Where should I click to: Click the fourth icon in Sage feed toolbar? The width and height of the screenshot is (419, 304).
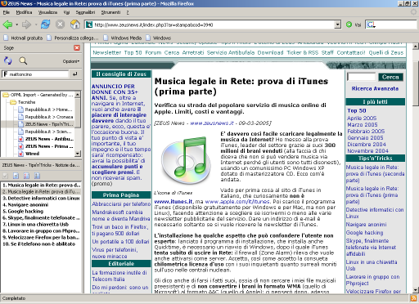click(37, 176)
